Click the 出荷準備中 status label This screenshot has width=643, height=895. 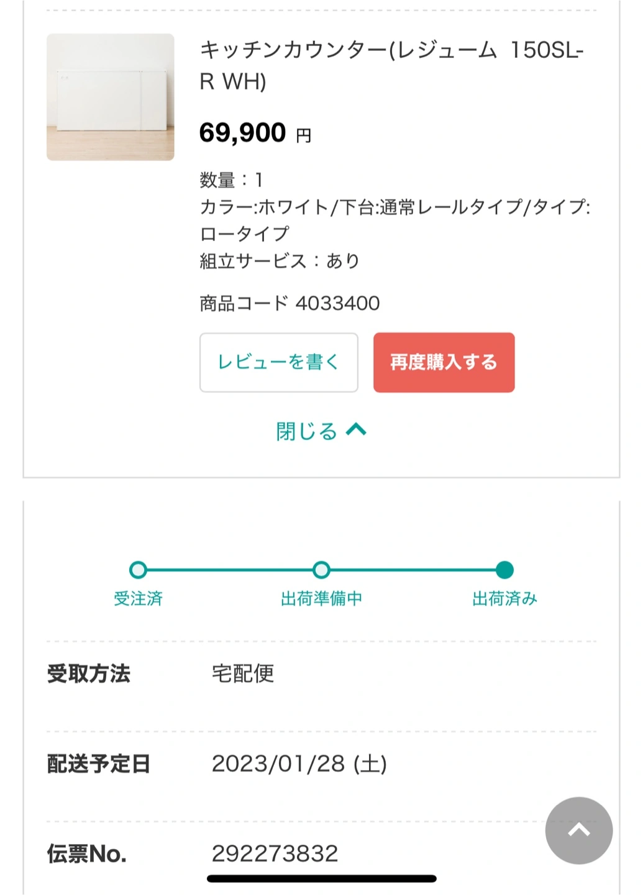321,599
